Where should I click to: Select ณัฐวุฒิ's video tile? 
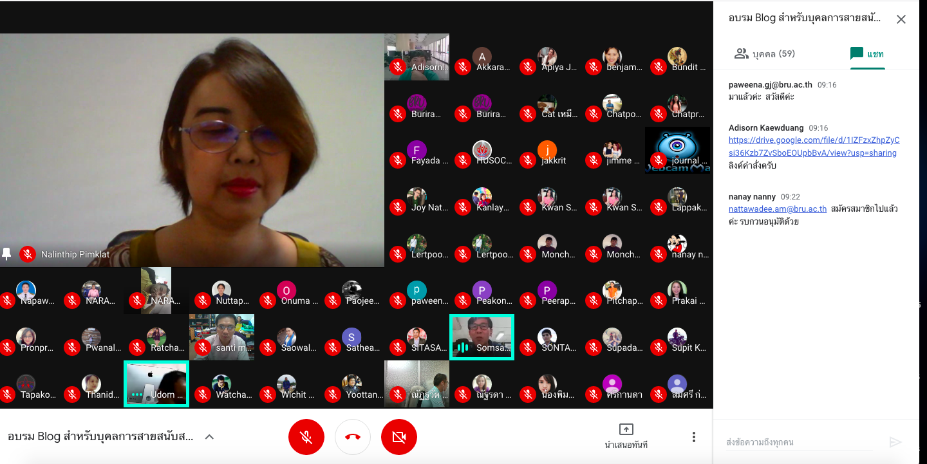coord(417,384)
